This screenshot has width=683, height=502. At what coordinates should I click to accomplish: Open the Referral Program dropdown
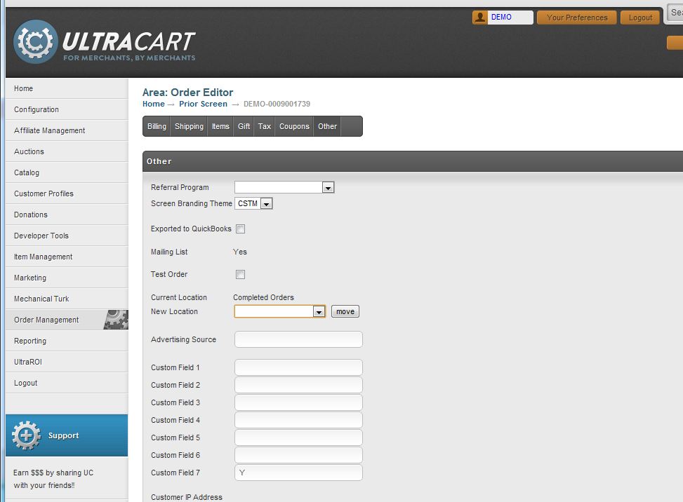(x=284, y=187)
